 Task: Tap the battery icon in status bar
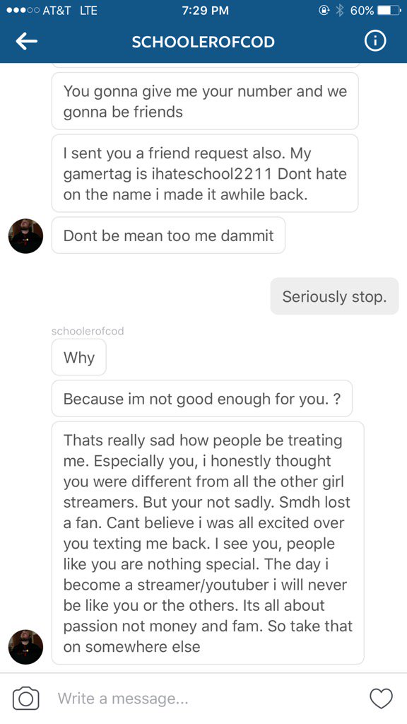click(x=389, y=11)
